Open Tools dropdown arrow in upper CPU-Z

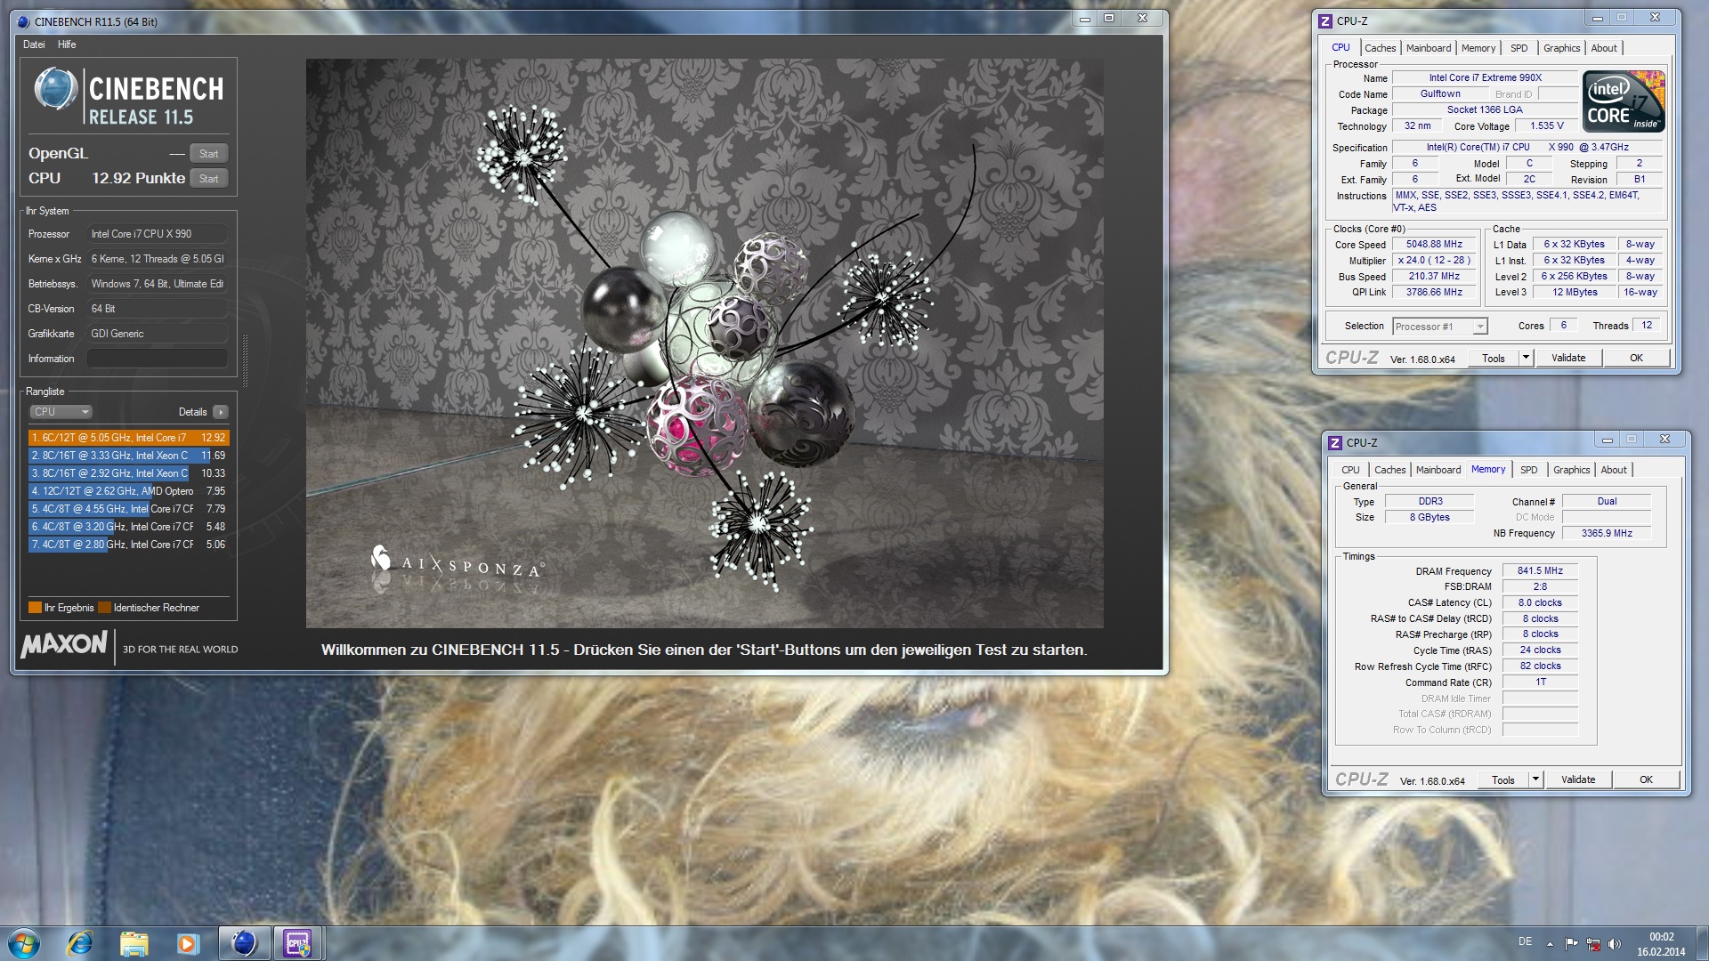tap(1526, 358)
